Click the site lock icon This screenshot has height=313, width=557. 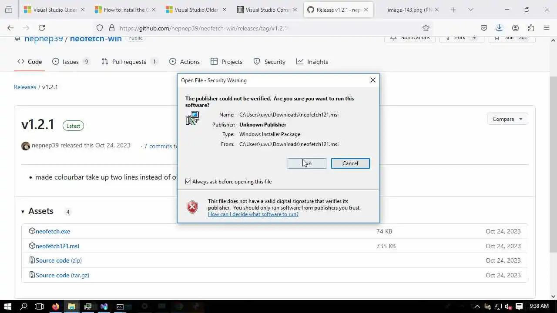(x=111, y=28)
